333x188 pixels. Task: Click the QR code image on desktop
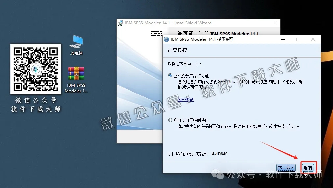point(36,69)
